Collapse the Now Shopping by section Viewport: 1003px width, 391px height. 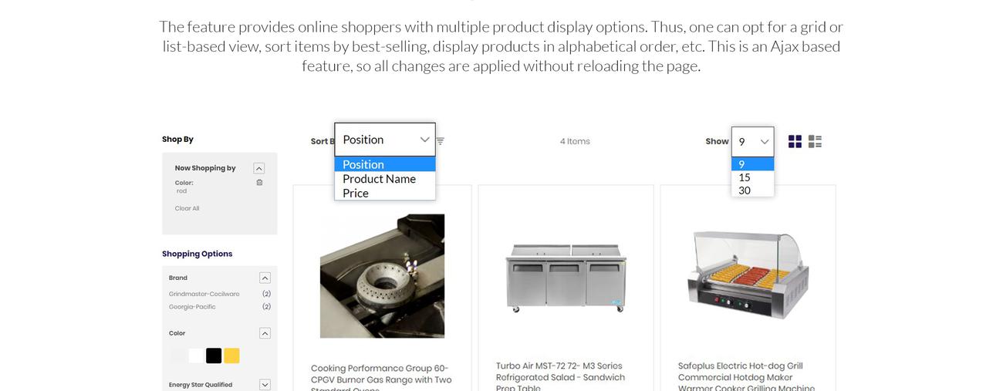[259, 168]
